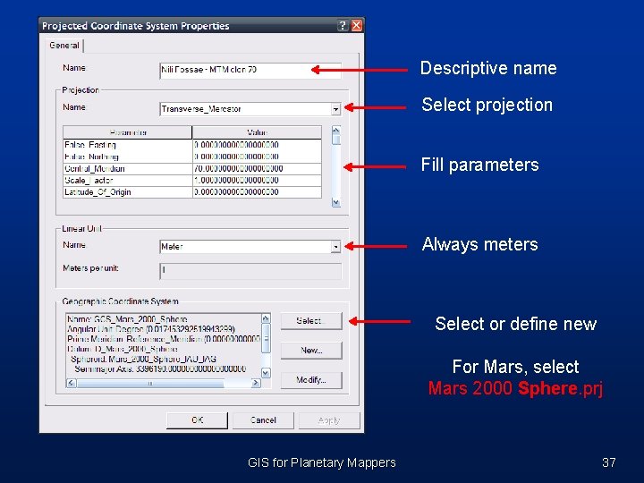Click the Angular Unit Degree line
This screenshot has height=483, width=644.
pos(151,329)
